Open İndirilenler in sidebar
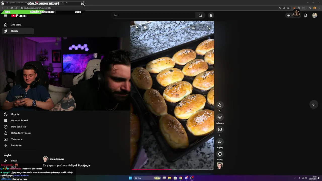 pos(18,146)
